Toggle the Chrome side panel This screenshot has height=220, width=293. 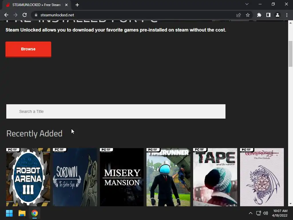coord(268,15)
